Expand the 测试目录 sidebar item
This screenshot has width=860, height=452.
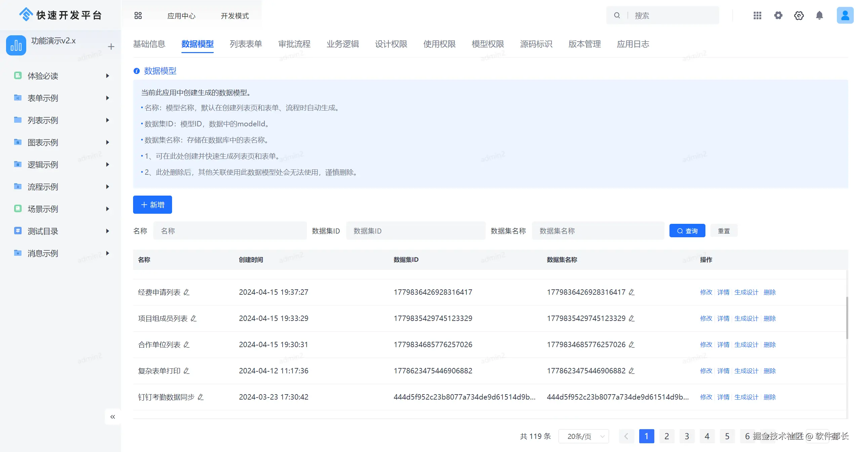pos(107,231)
